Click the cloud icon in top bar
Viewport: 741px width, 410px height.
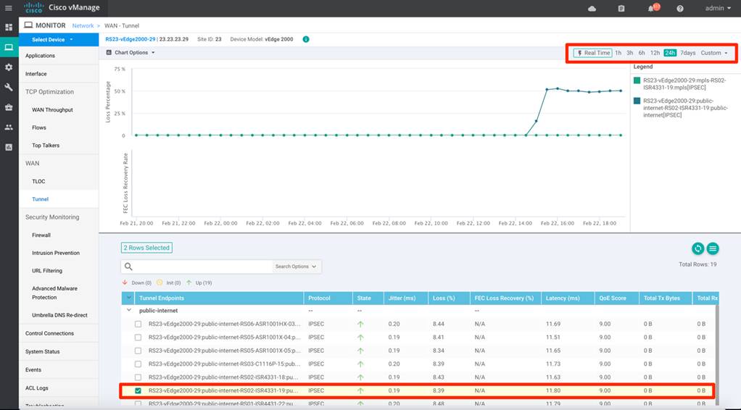[x=592, y=9]
